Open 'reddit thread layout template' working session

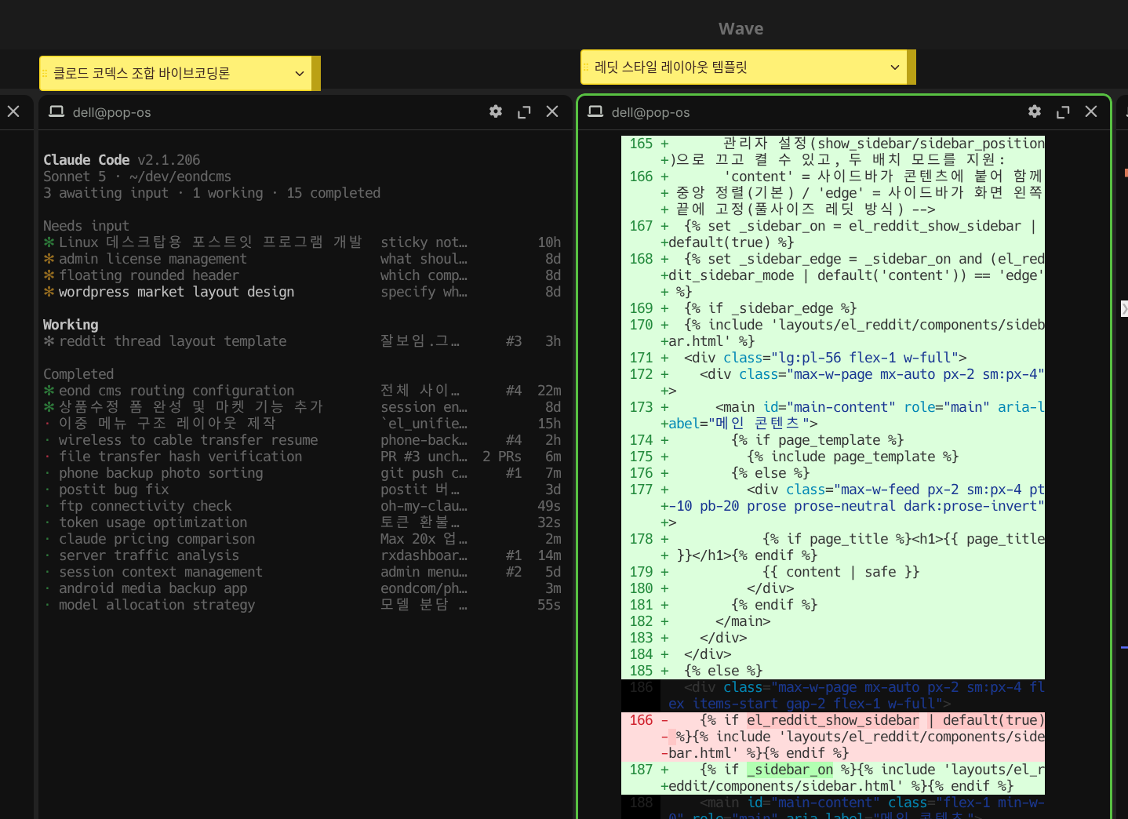[302, 341]
